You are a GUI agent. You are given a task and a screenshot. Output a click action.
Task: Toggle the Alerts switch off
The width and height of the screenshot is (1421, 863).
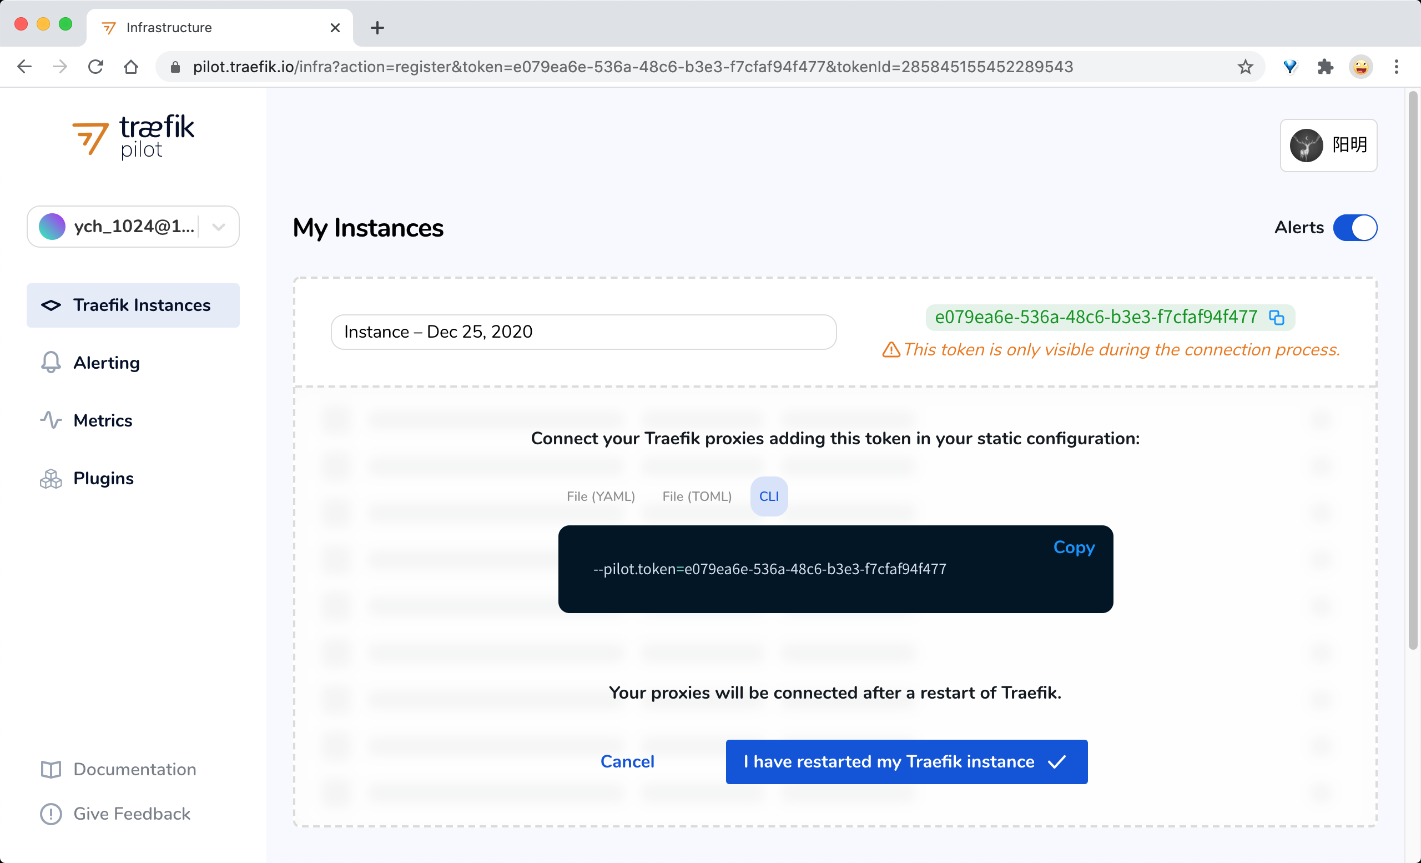tap(1355, 227)
